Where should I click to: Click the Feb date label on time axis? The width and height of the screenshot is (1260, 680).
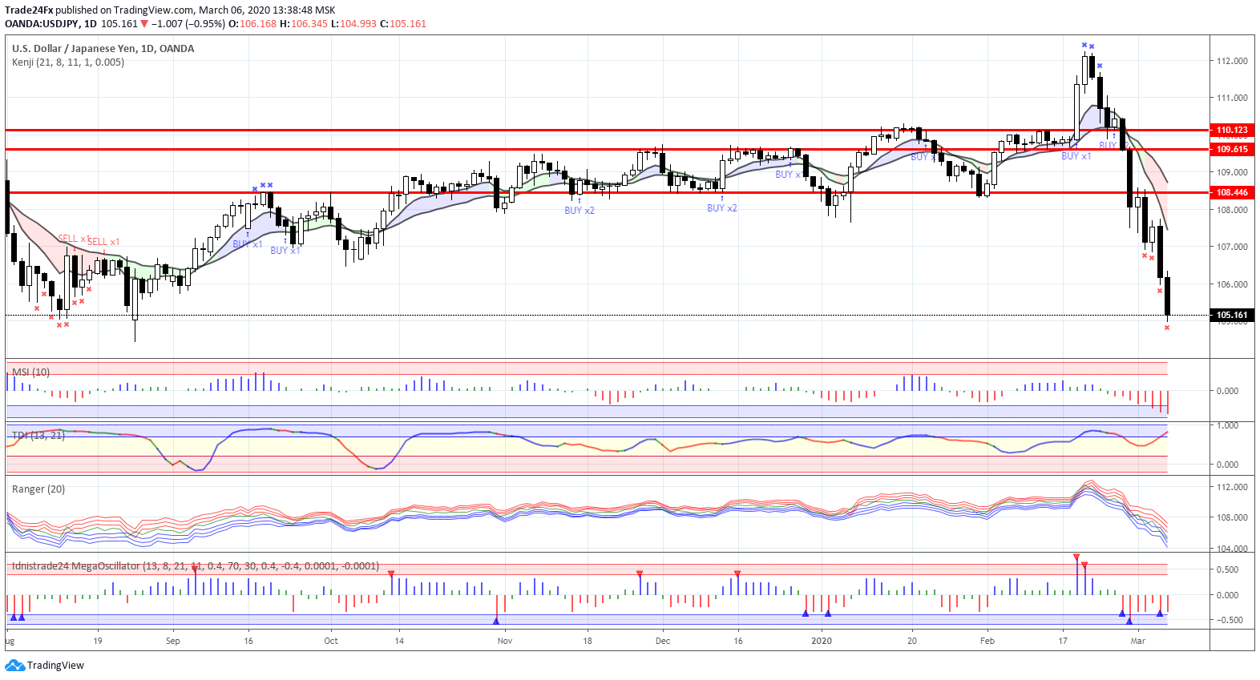[987, 641]
